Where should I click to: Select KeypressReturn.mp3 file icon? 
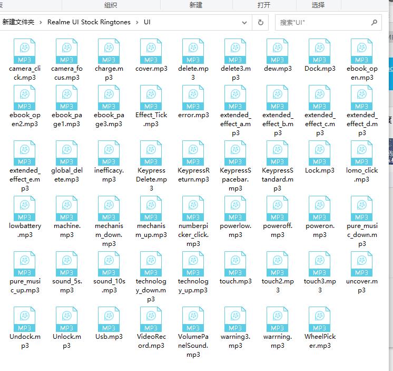click(x=193, y=153)
